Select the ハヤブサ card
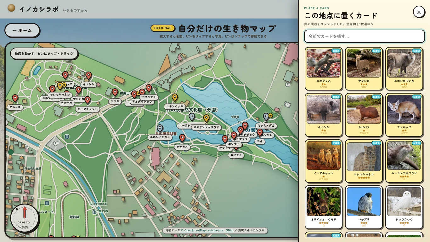This screenshot has height=242, width=430. click(364, 207)
